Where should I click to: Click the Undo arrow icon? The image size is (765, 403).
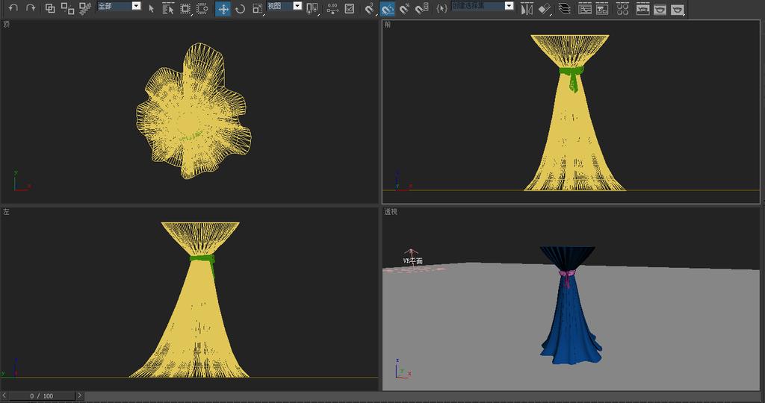click(x=13, y=7)
